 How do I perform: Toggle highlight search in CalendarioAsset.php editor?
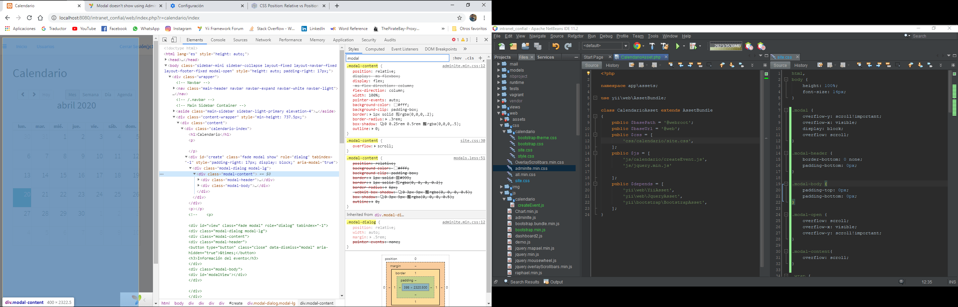point(700,65)
